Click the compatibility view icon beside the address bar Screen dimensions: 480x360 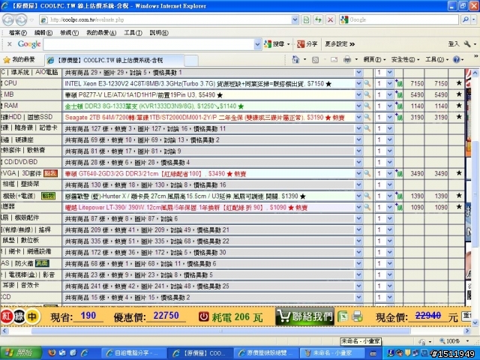click(x=306, y=20)
